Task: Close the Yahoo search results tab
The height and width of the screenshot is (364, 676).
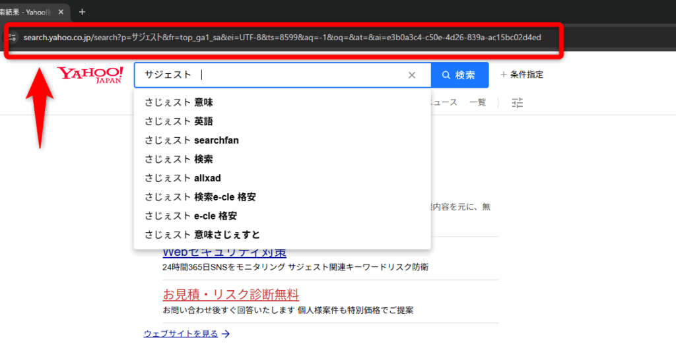Action: coord(61,12)
